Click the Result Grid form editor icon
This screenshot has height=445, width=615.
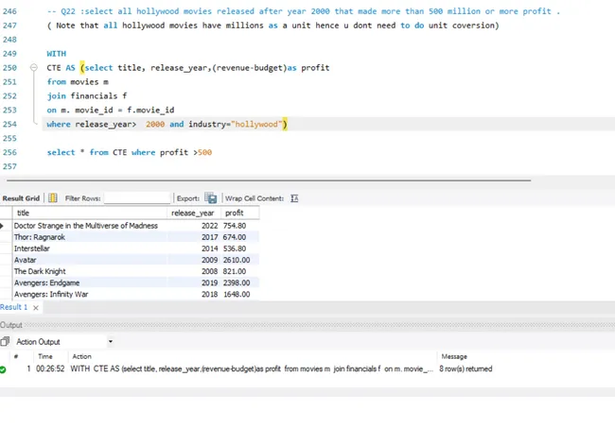53,198
